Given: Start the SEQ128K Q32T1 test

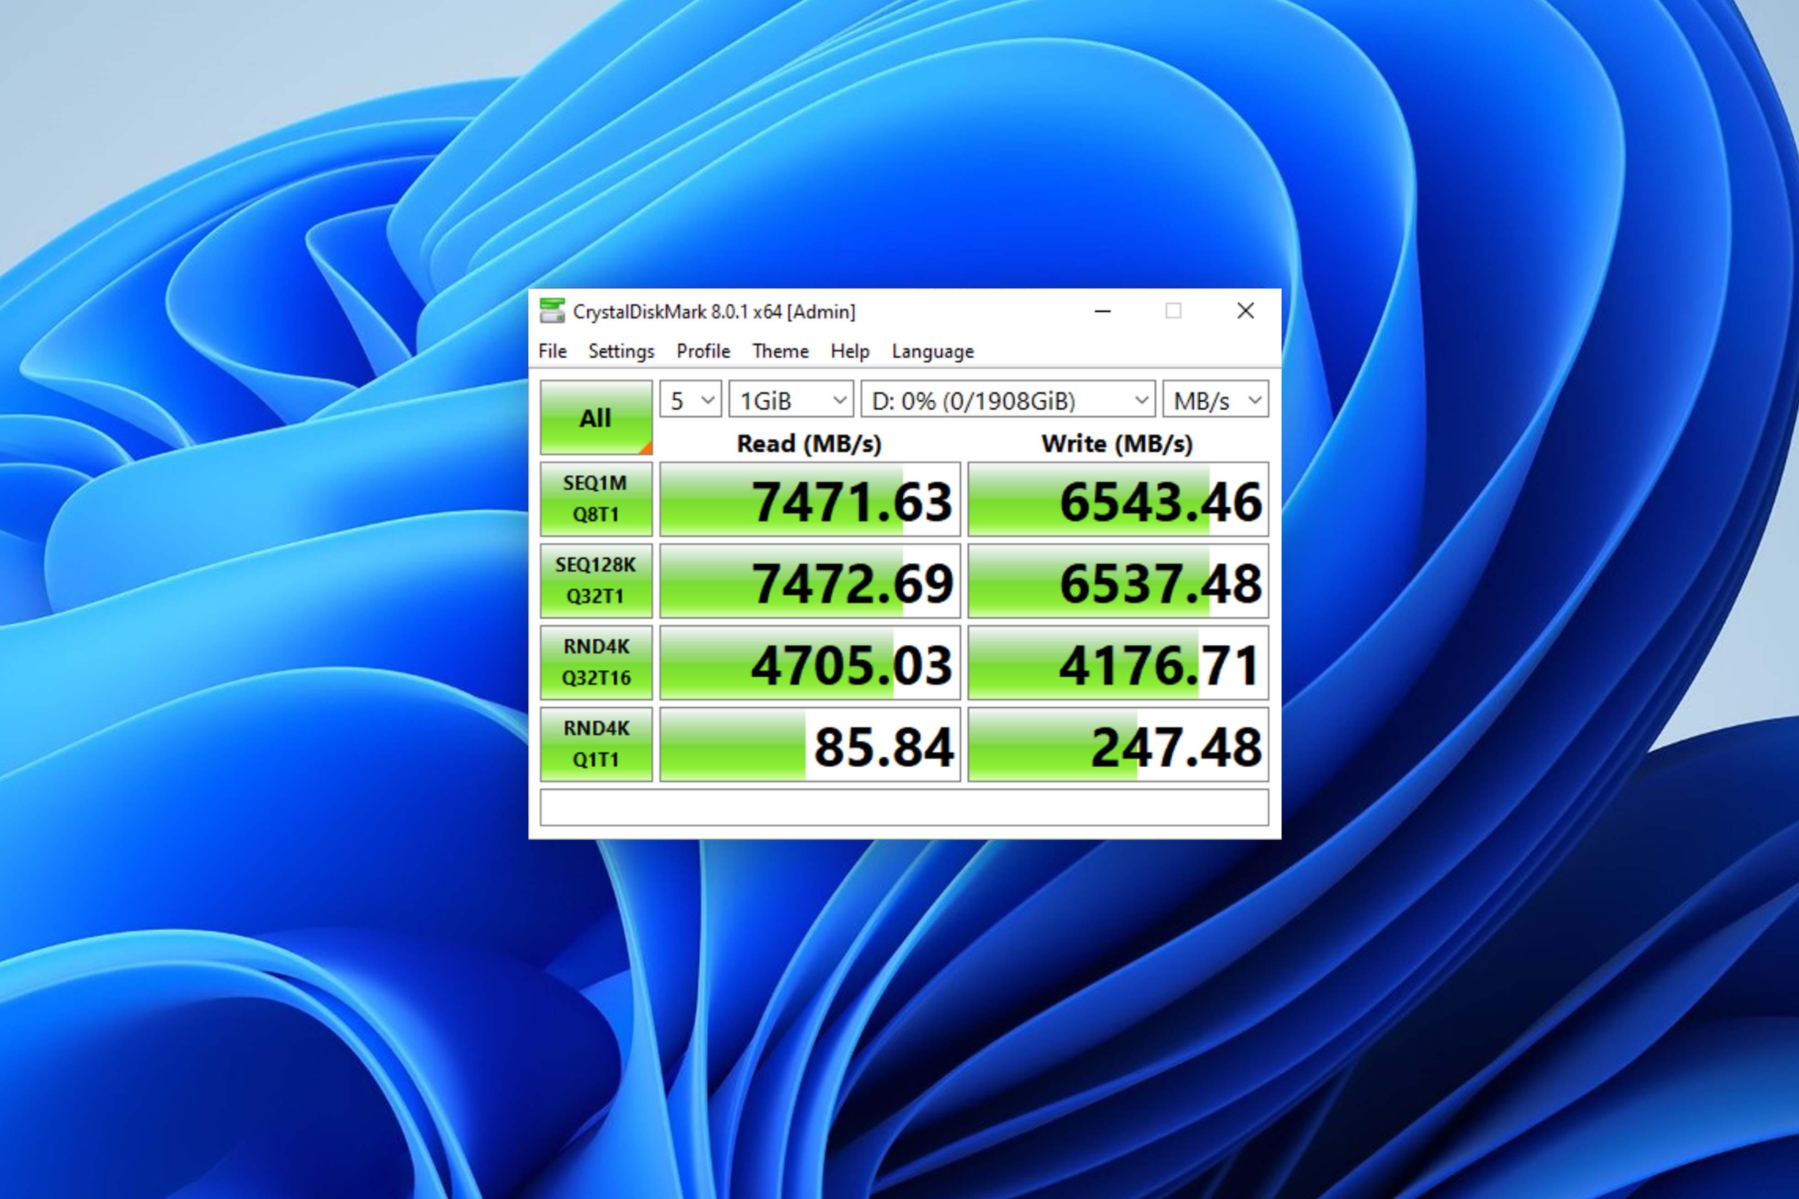Looking at the screenshot, I should pyautogui.click(x=595, y=580).
